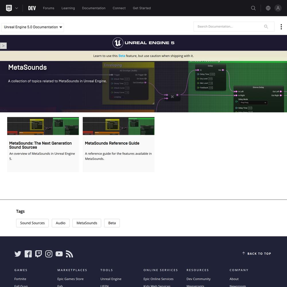Click the MARKETPLACES footer column heading
287x287 pixels.
[72, 270]
